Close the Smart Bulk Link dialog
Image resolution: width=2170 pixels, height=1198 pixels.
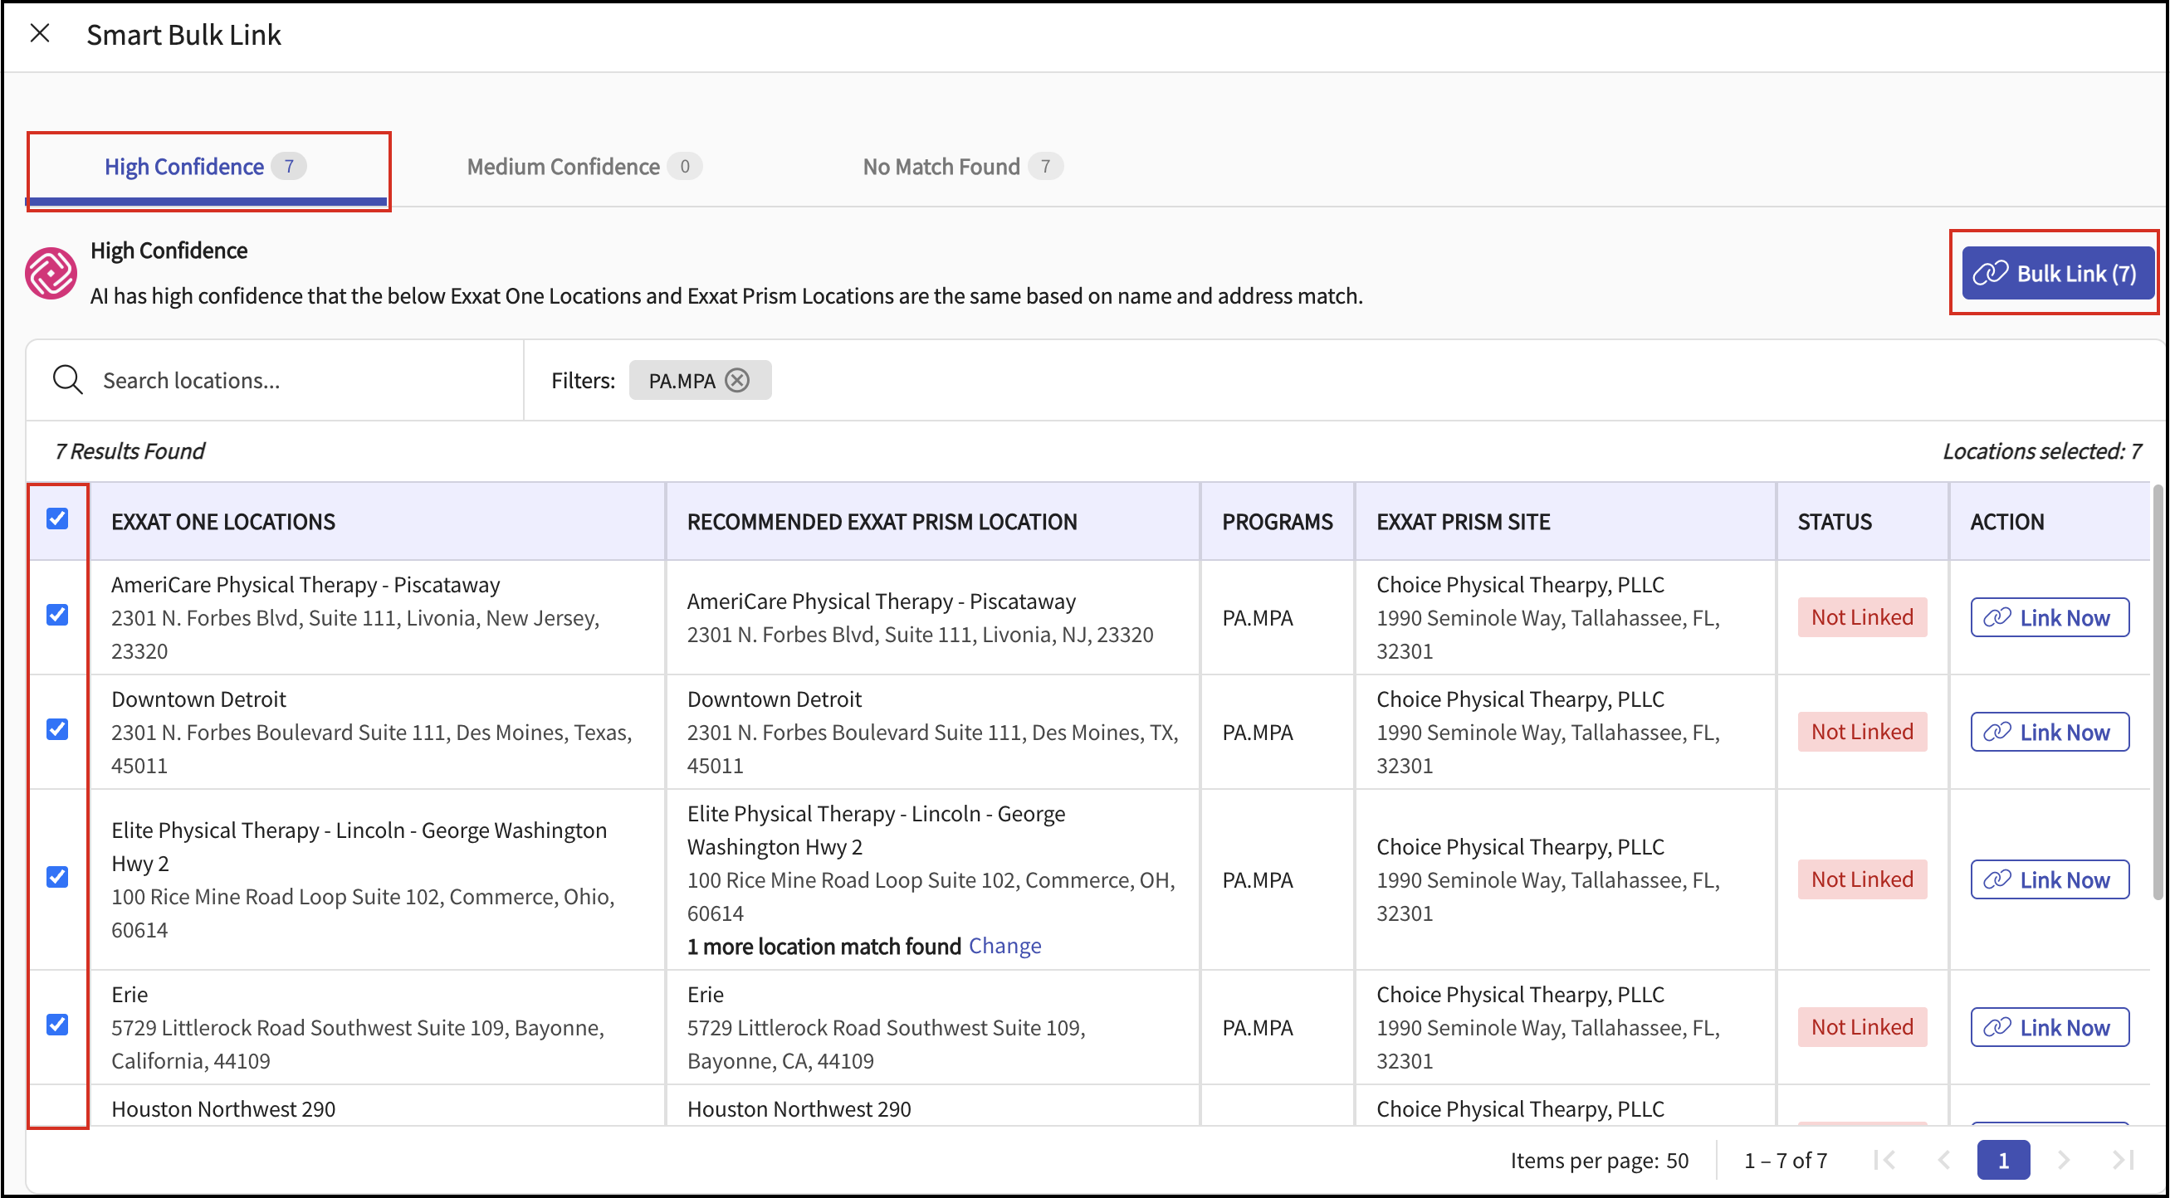pos(40,34)
